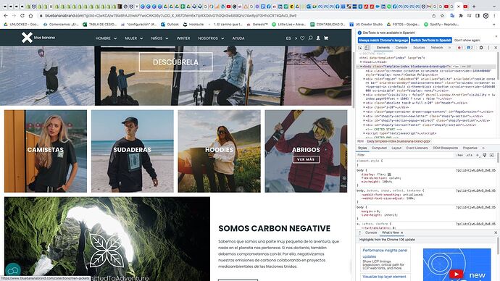
Task: Open the wishlist heart icon in site header
Action: click(x=302, y=38)
